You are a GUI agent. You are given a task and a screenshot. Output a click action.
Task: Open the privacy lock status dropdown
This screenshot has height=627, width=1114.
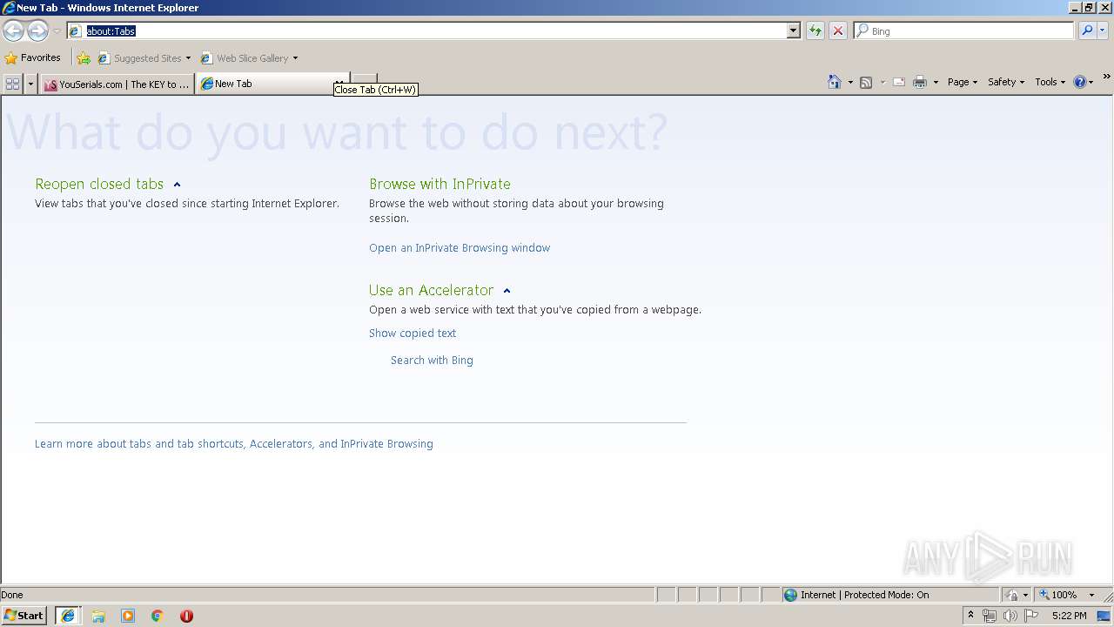click(x=1016, y=595)
